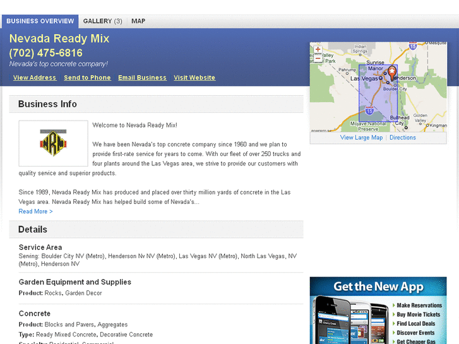Click the Business Info section header
Image resolution: width=459 pixels, height=344 pixels.
pyautogui.click(x=156, y=104)
